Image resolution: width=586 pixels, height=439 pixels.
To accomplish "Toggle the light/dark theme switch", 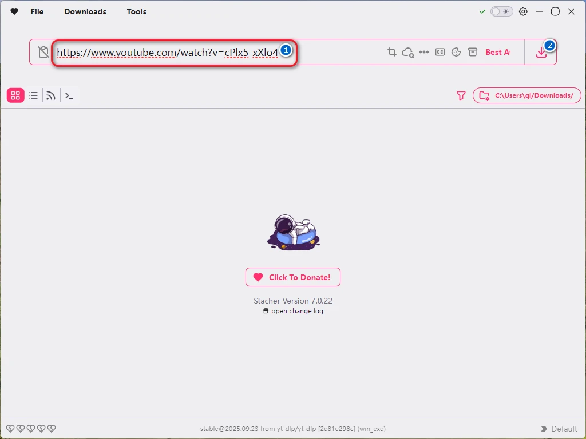I will click(x=502, y=11).
